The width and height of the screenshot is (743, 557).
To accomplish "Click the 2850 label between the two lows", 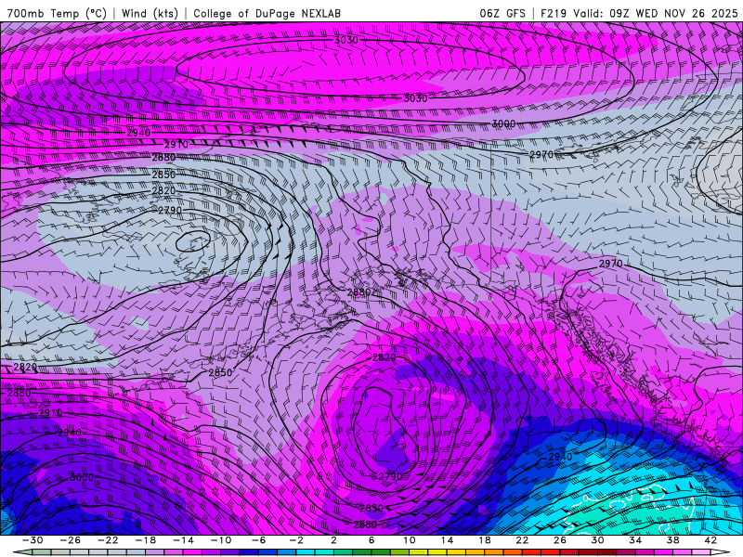I will (220, 373).
